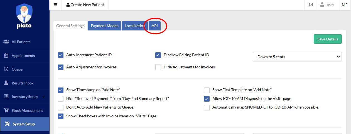
Task: Uncheck Disallow Editing Patient ID
Action: pyautogui.click(x=158, y=55)
